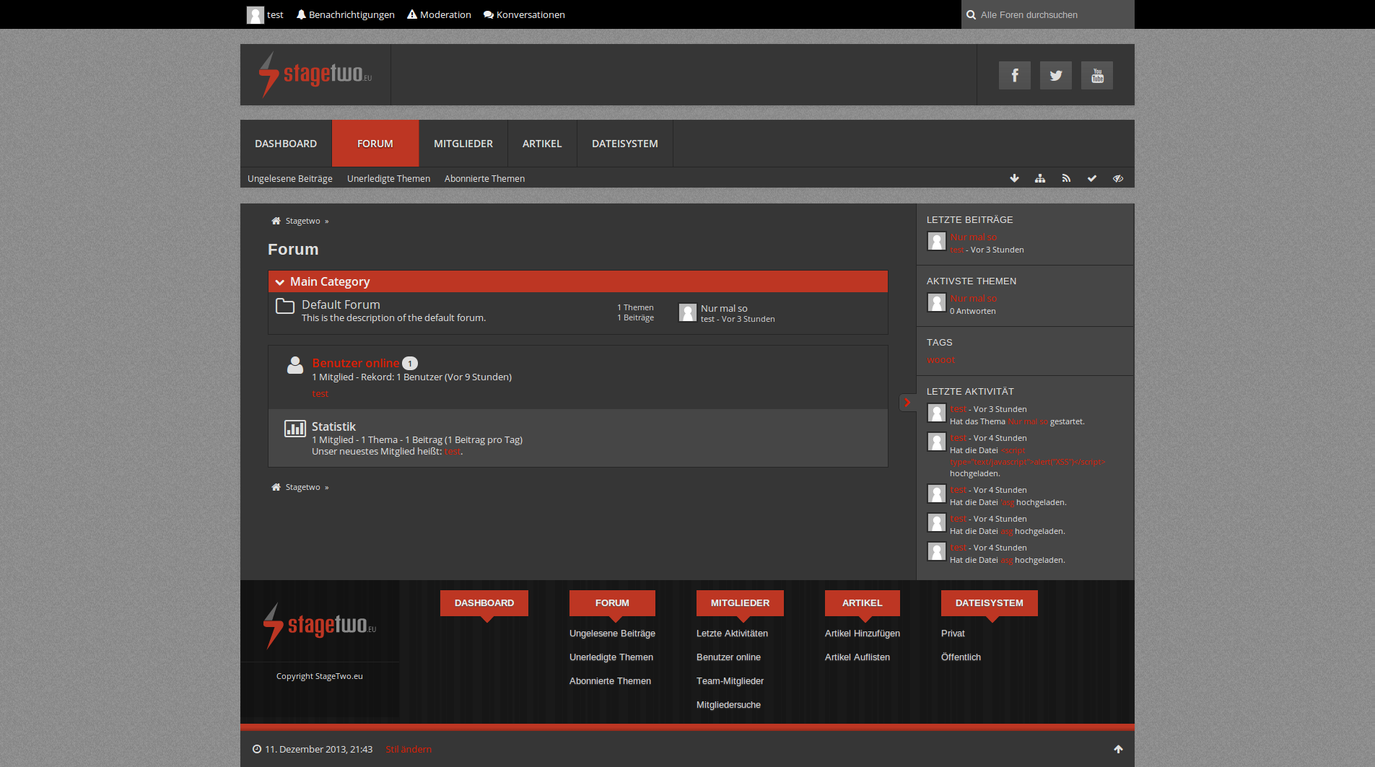Click the down arrow icon in sub-navigation
The height and width of the screenshot is (767, 1375).
pyautogui.click(x=1014, y=178)
